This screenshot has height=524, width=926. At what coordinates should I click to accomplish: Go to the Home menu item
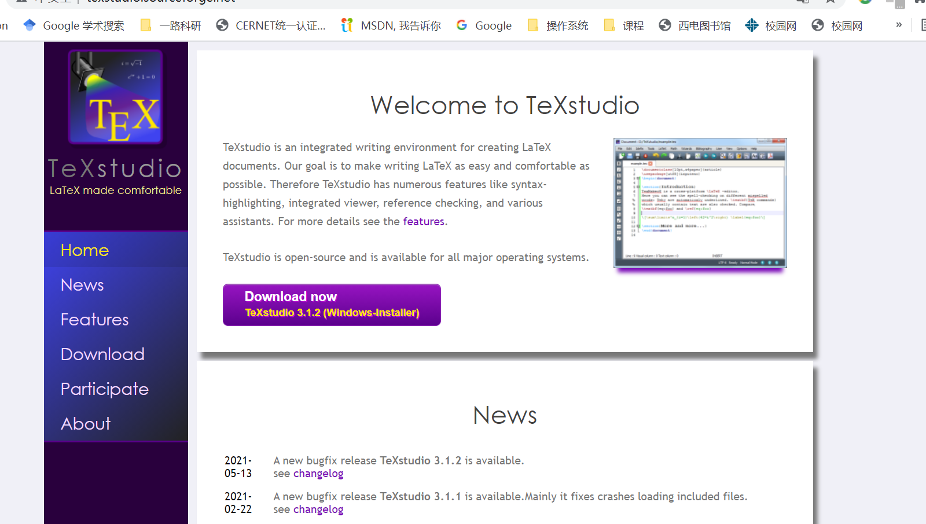(116, 250)
